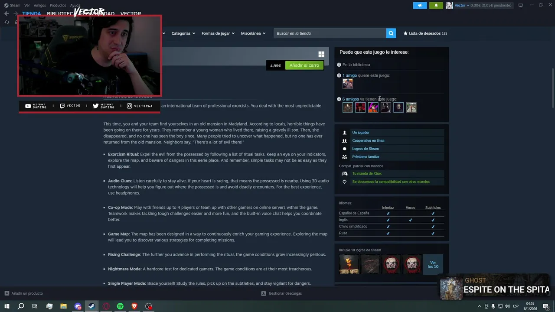The image size is (555, 312).
Task: Open Brave browser from the taskbar
Action: pos(134,306)
